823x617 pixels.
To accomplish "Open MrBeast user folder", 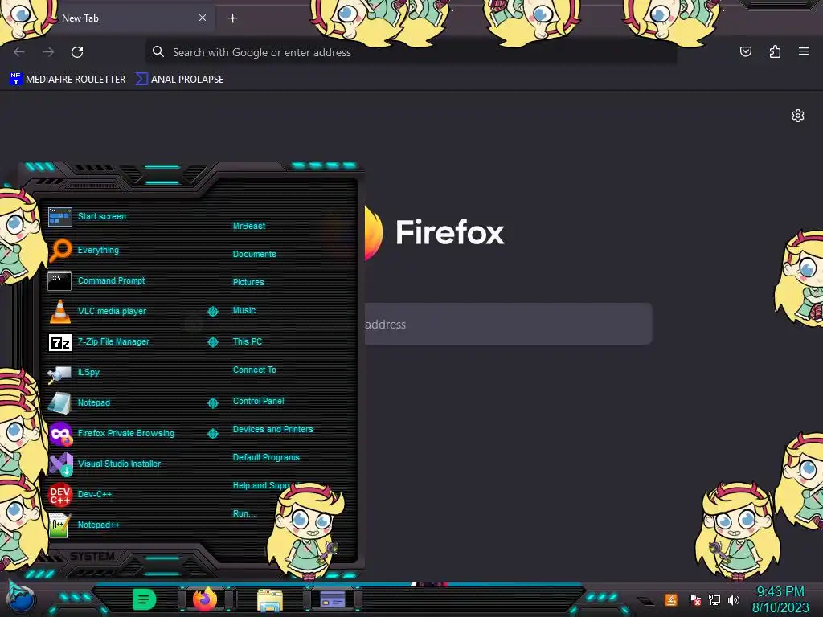I will 249,226.
